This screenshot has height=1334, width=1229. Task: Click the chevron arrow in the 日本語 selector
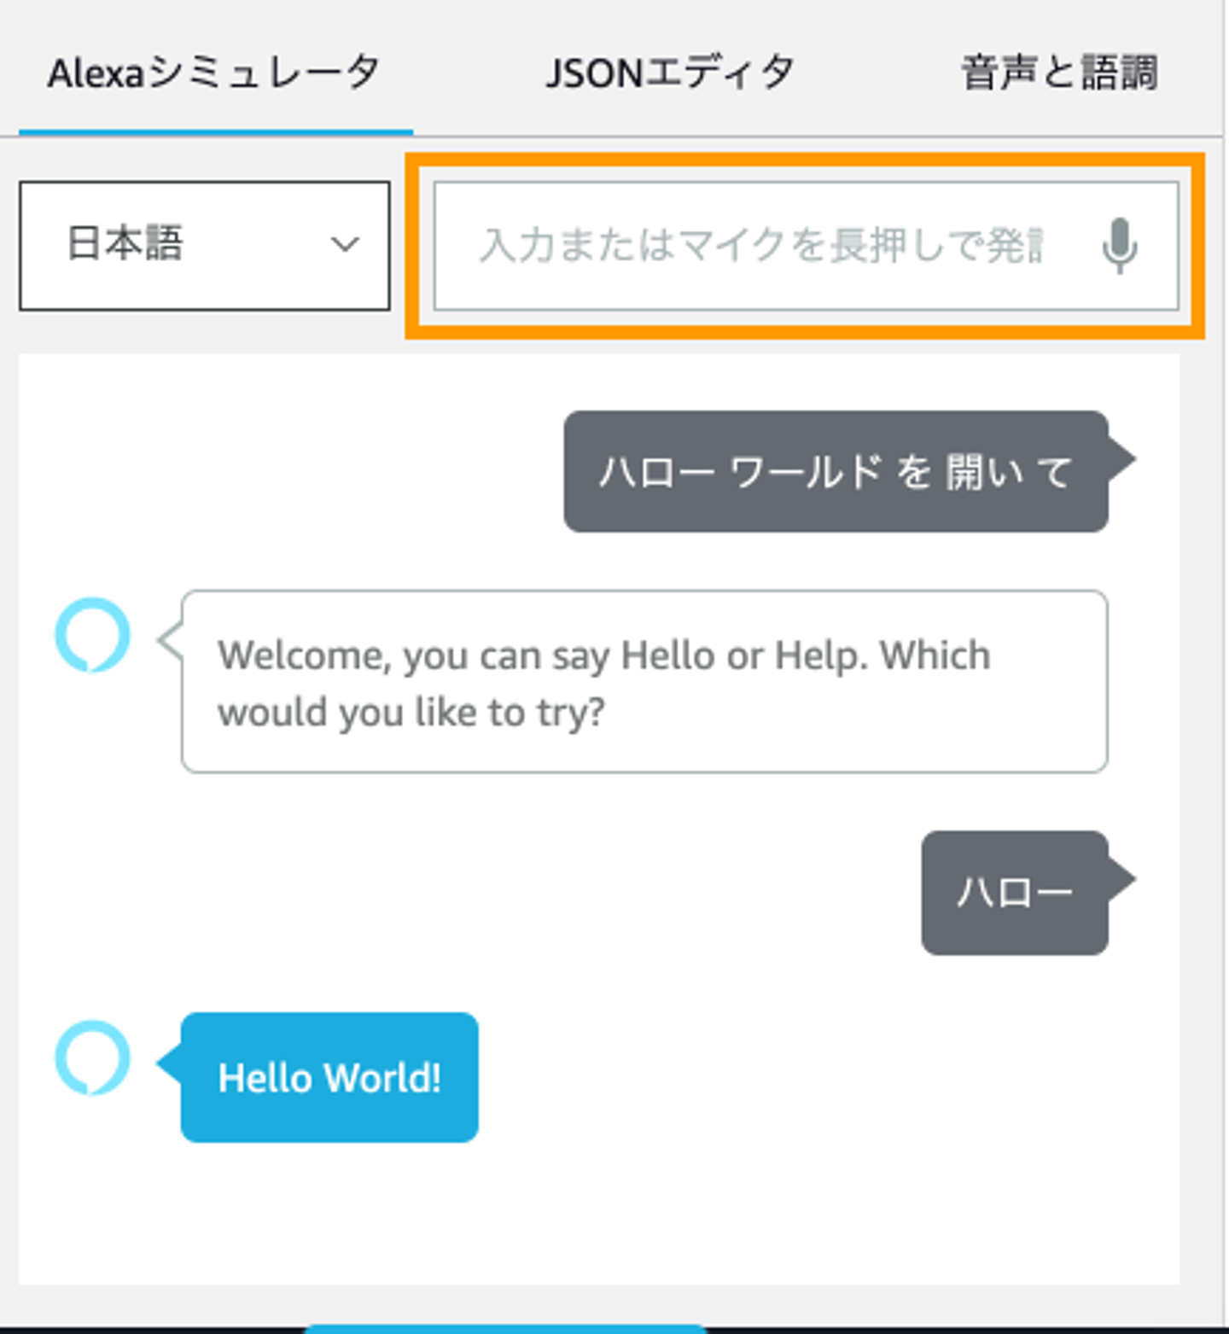(x=345, y=245)
